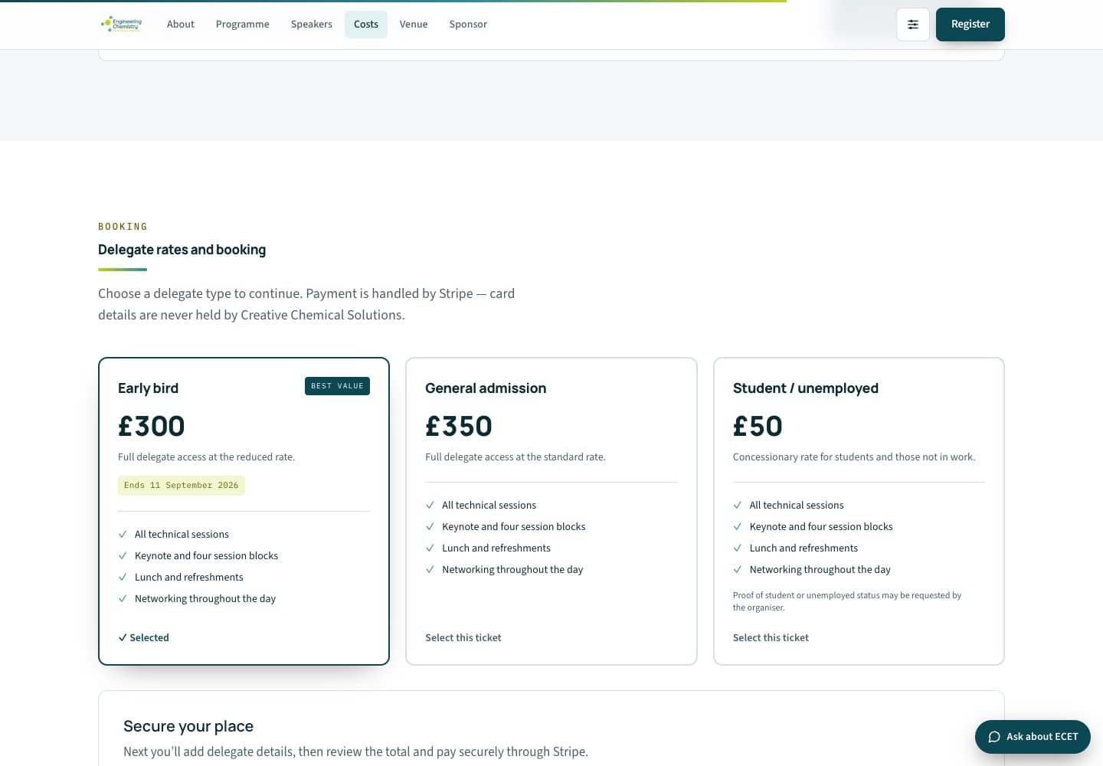
Task: Open the Ask about ECET chat
Action: (1033, 737)
